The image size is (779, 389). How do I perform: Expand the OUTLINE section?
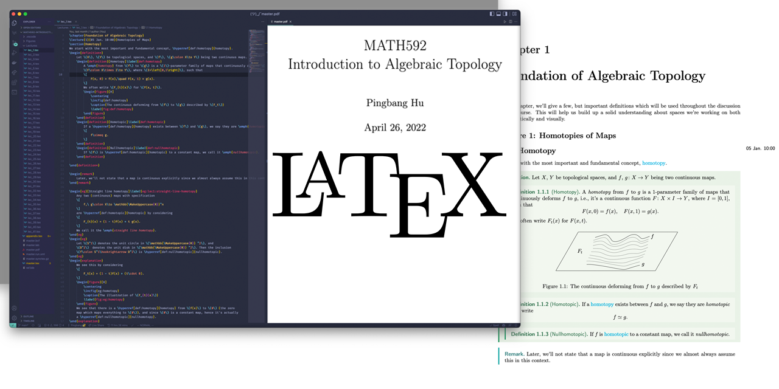tap(29, 316)
